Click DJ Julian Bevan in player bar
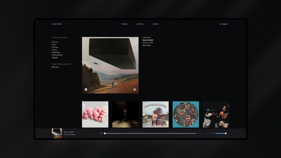 pos(69,134)
